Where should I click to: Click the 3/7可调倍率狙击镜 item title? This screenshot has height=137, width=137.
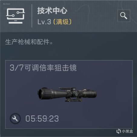coord(43,68)
